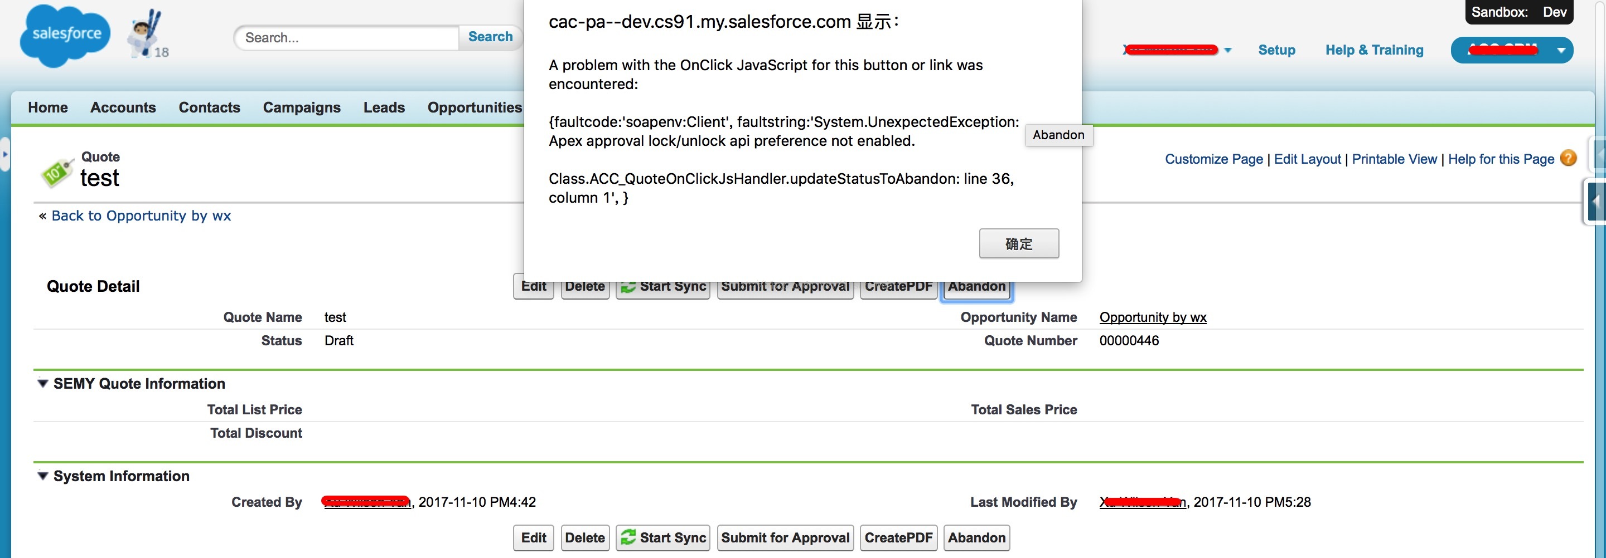Open Help & Training link
Image resolution: width=1606 pixels, height=558 pixels.
click(x=1374, y=50)
